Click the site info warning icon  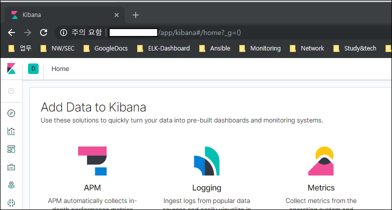pyautogui.click(x=64, y=32)
